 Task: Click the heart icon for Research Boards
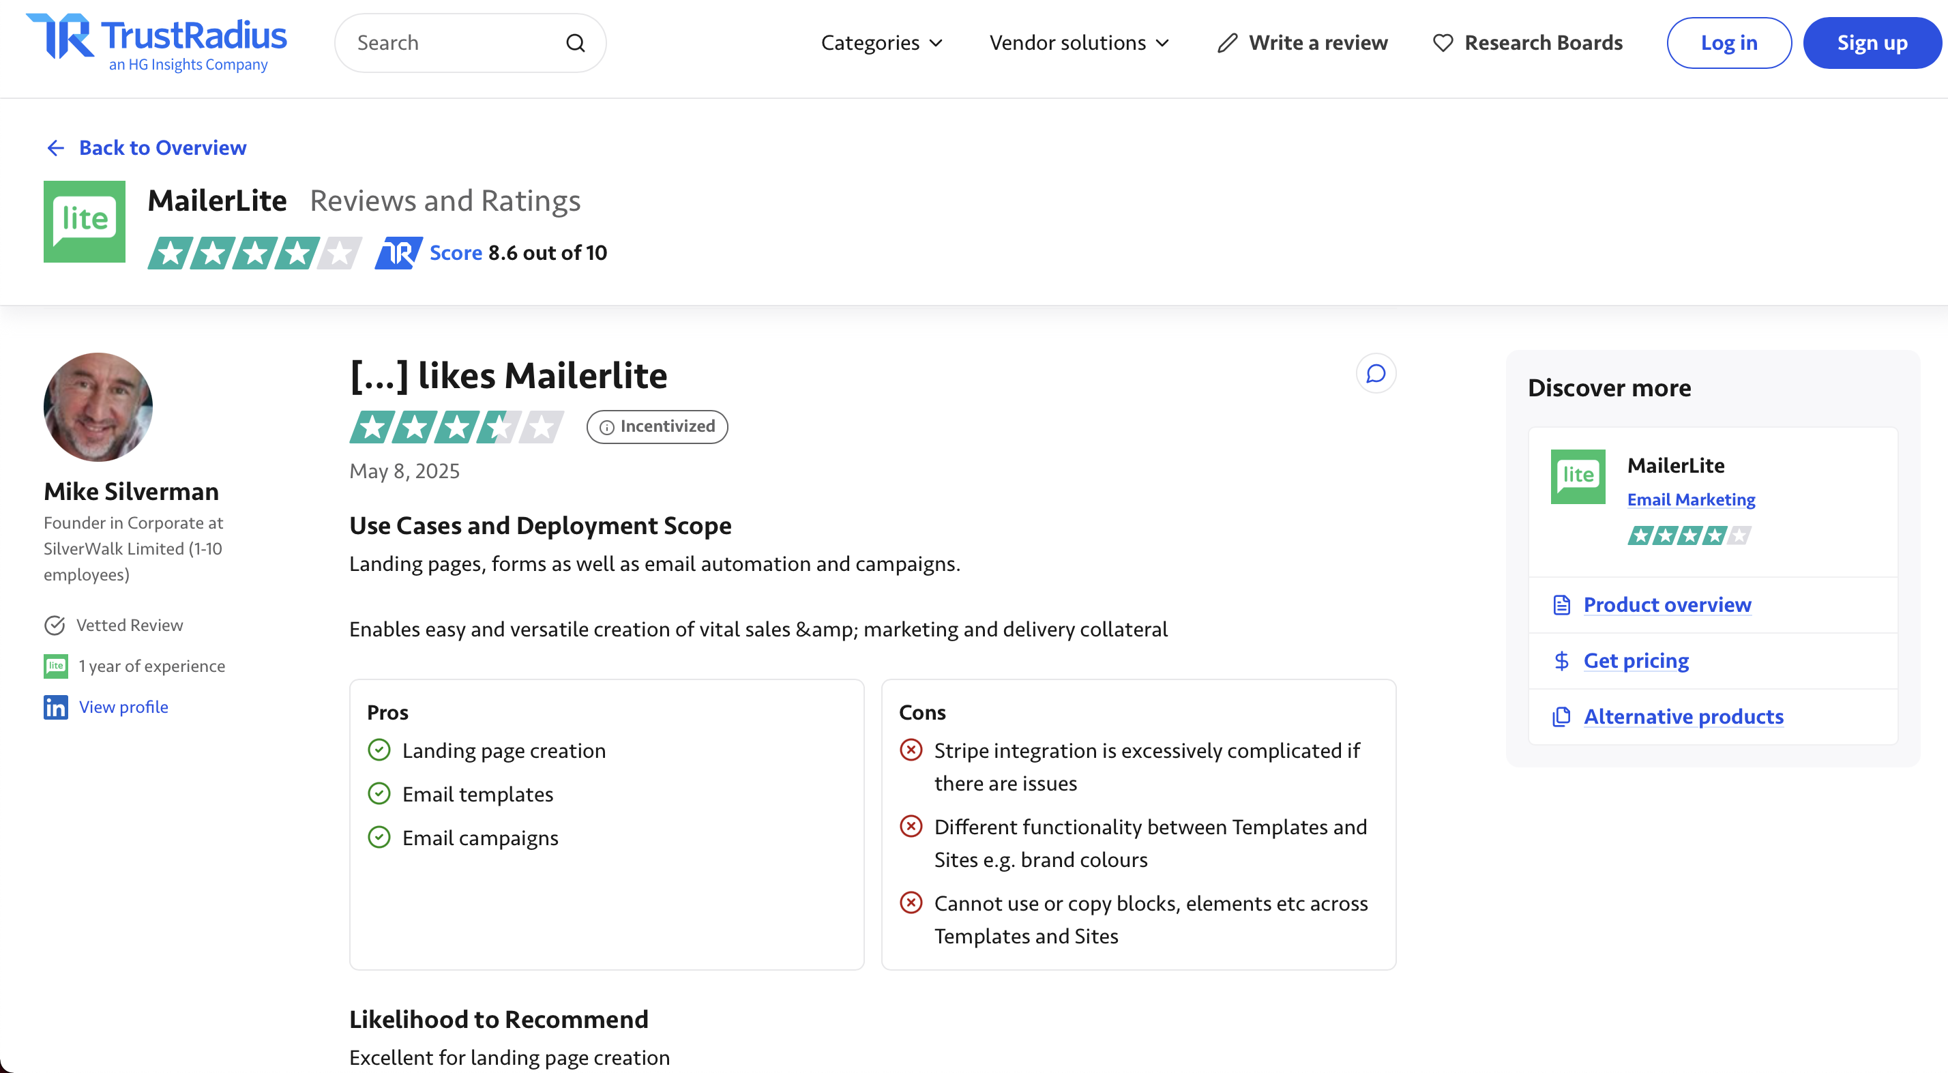[1443, 43]
